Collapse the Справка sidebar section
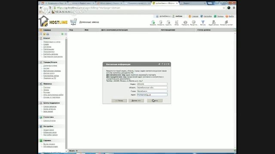275x154 pixels. tap(47, 140)
